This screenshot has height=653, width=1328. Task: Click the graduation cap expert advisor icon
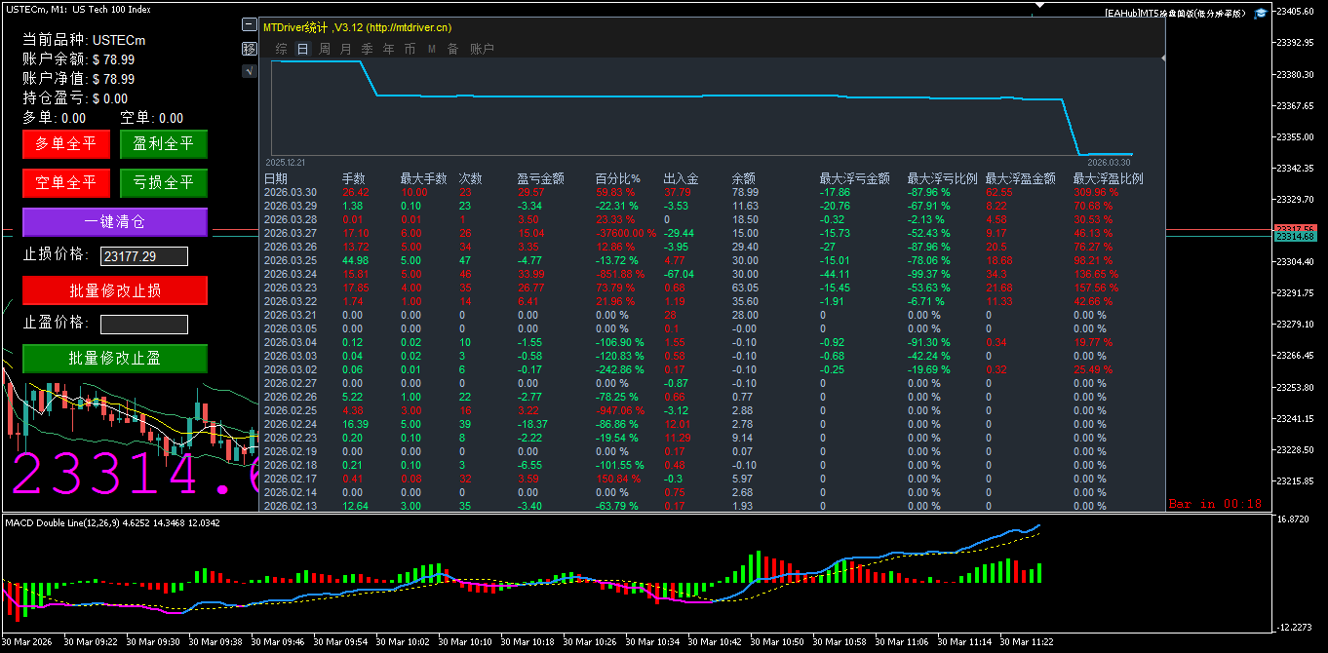coord(1260,13)
